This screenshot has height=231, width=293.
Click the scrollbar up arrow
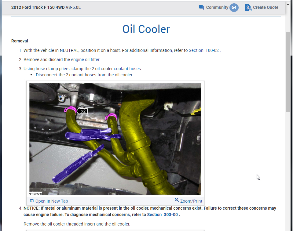(x=288, y=4)
